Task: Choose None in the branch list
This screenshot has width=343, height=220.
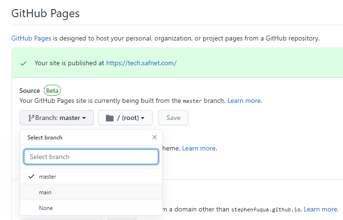Action: pyautogui.click(x=91, y=208)
